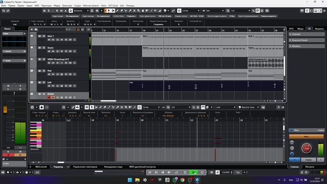Select the Glue tool in project toolbar
This screenshot has width=327, height=184.
pyautogui.click(x=130, y=11)
